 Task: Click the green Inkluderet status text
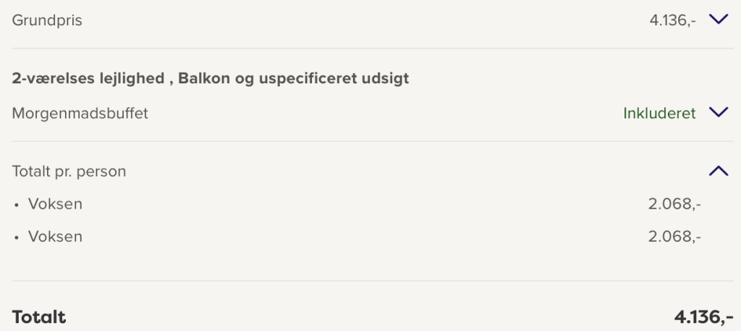click(659, 113)
